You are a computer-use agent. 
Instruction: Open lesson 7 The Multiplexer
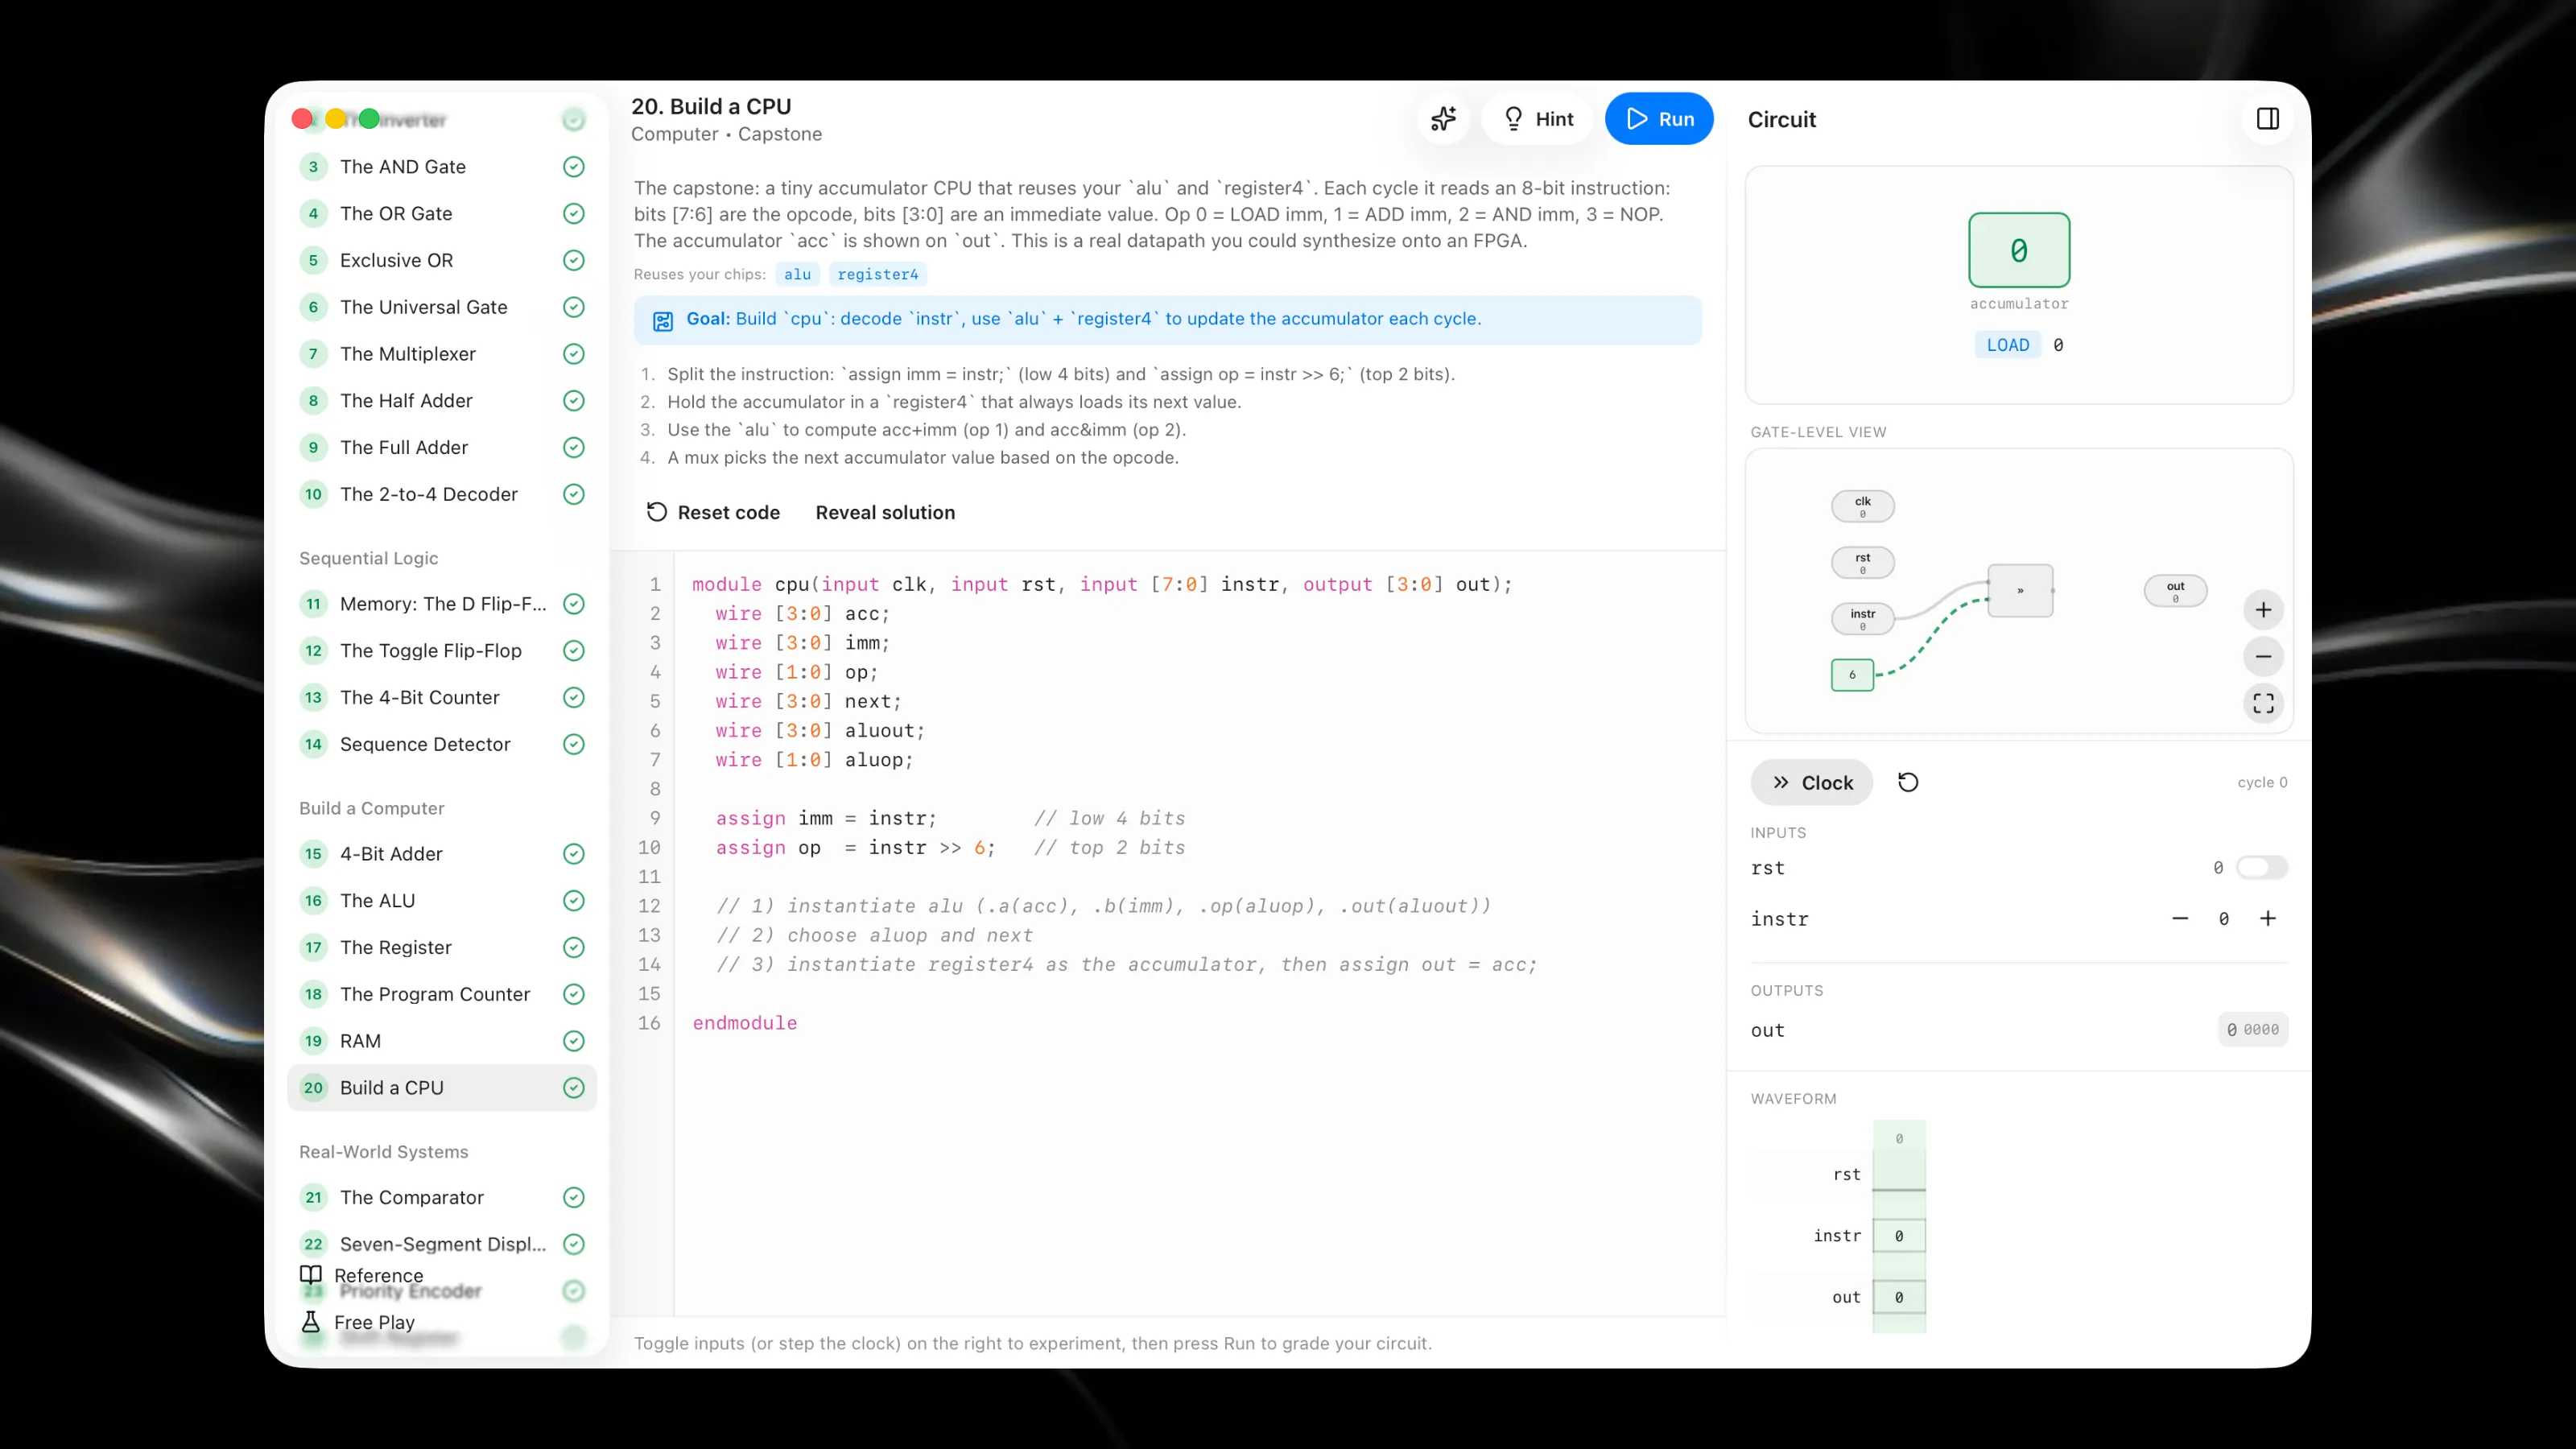point(442,354)
